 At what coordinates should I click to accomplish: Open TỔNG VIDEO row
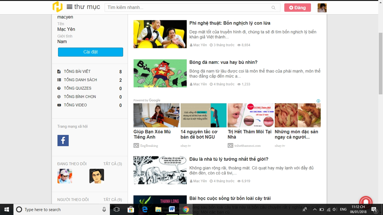tap(89, 105)
